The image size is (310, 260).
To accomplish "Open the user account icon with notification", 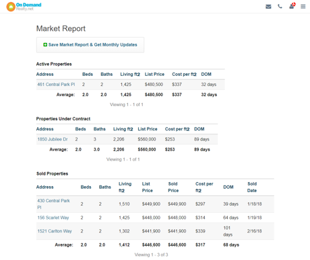I will (x=292, y=6).
